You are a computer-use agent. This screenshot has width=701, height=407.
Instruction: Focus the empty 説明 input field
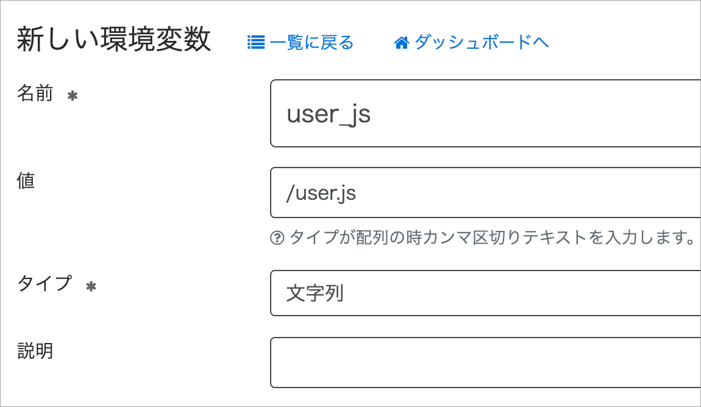click(x=485, y=363)
